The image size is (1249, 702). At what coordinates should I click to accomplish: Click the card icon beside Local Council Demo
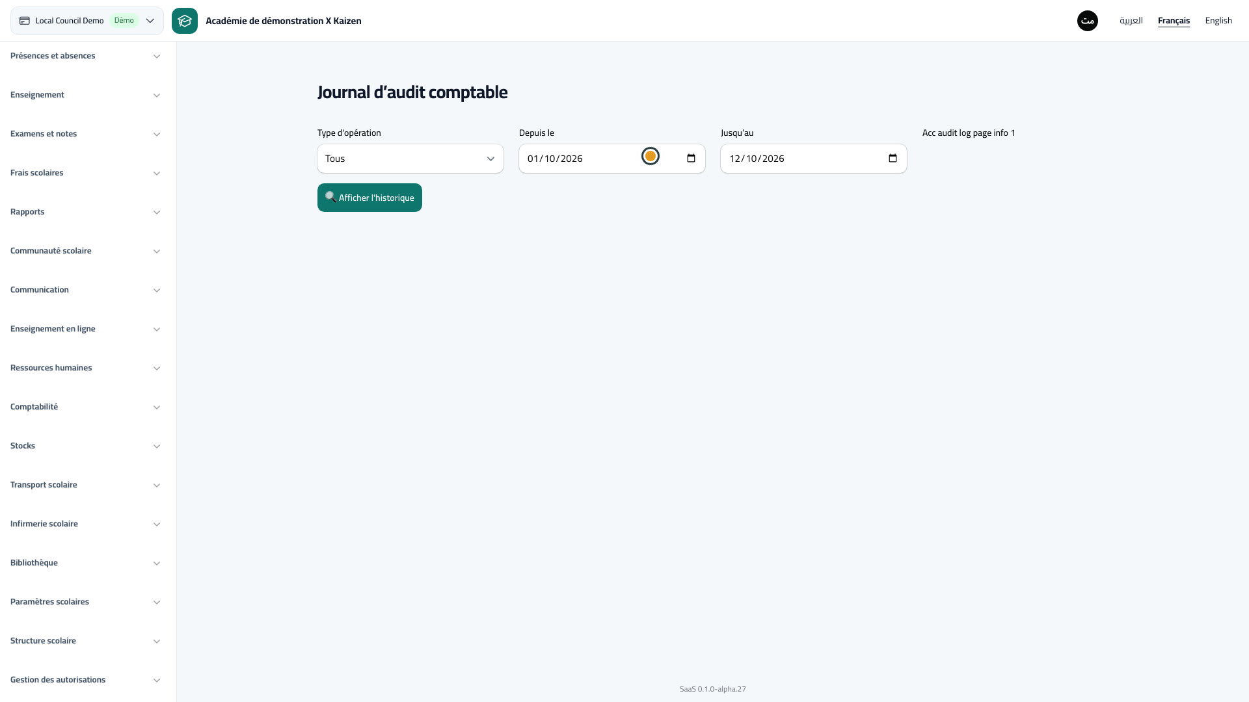[25, 21]
